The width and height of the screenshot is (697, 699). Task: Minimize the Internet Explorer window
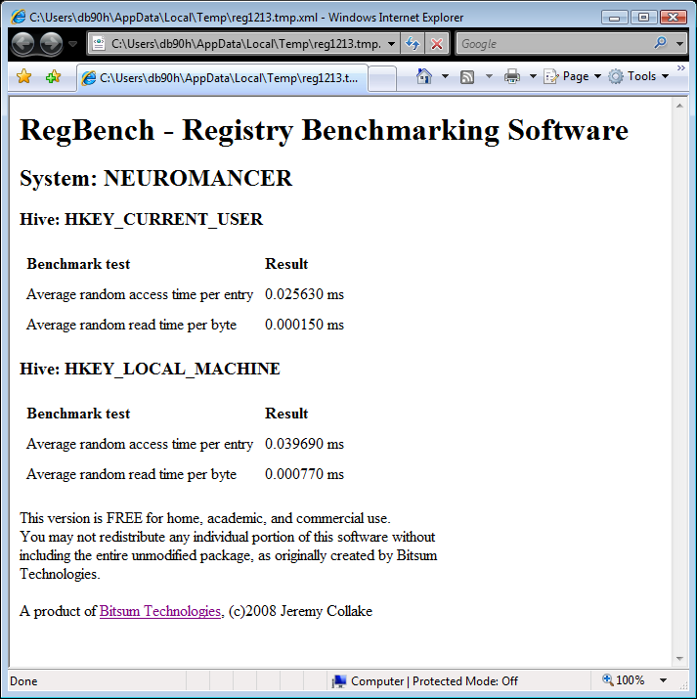coord(615,17)
